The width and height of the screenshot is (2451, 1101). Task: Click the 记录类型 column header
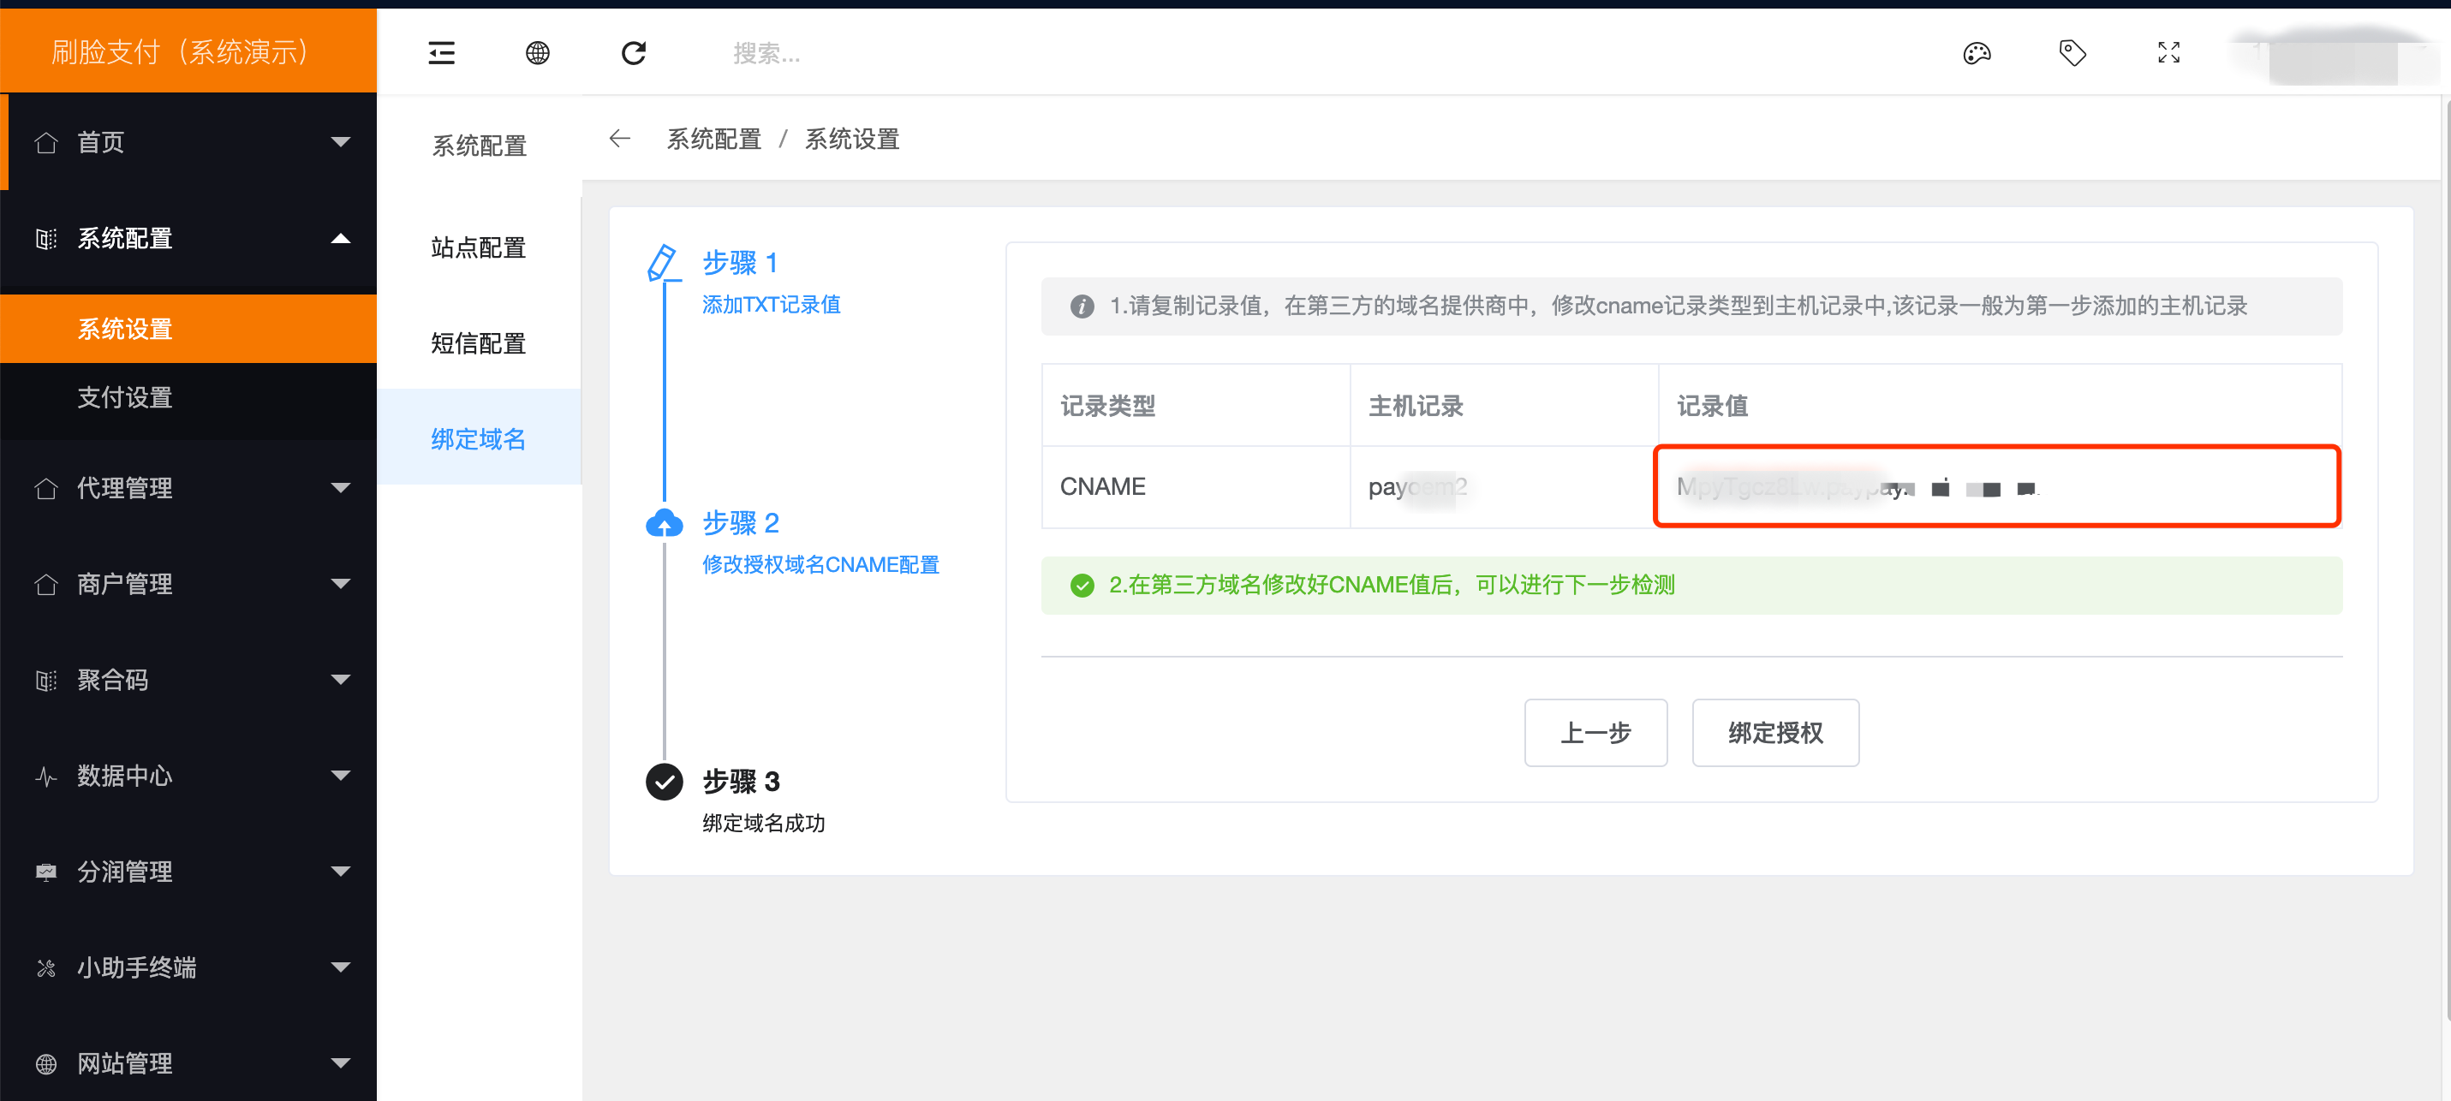[x=1196, y=405]
